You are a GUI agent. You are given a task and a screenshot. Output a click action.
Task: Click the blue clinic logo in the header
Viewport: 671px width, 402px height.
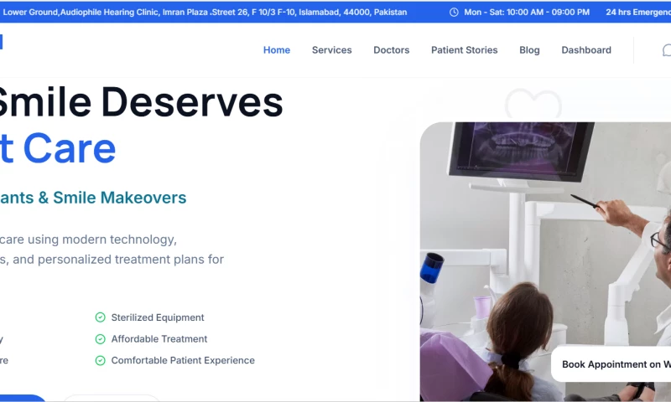(2, 42)
